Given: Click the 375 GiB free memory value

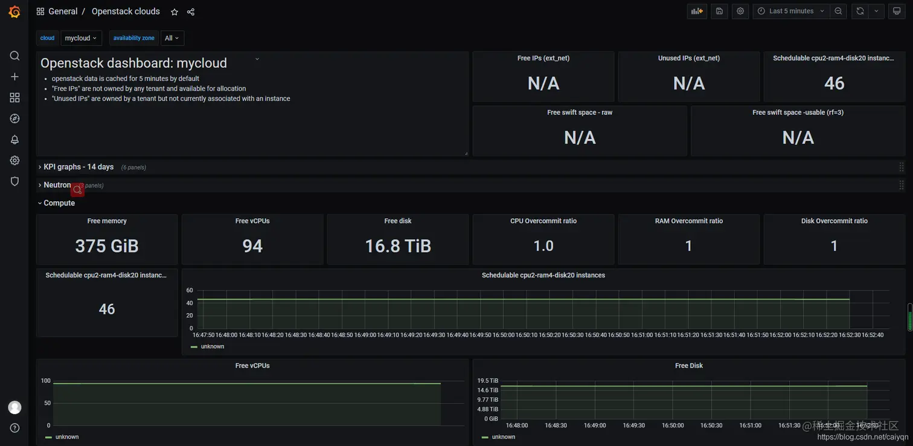Looking at the screenshot, I should [107, 246].
